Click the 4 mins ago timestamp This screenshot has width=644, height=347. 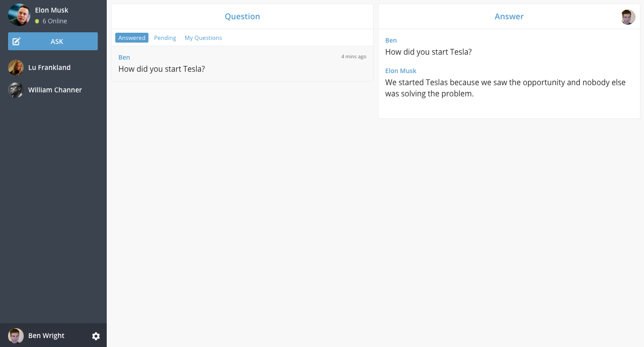click(x=354, y=56)
